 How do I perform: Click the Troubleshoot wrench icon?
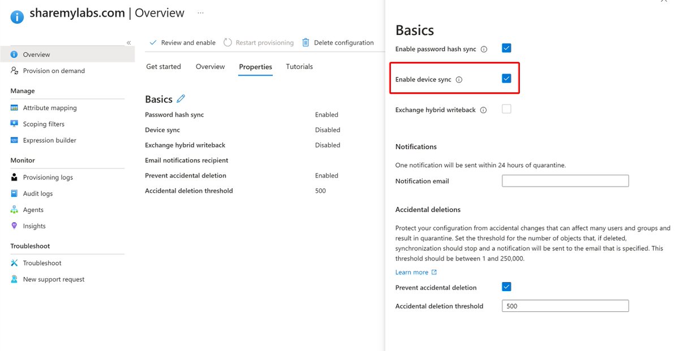click(14, 263)
